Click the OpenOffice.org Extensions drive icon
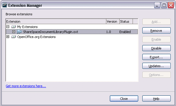 pos(14,37)
